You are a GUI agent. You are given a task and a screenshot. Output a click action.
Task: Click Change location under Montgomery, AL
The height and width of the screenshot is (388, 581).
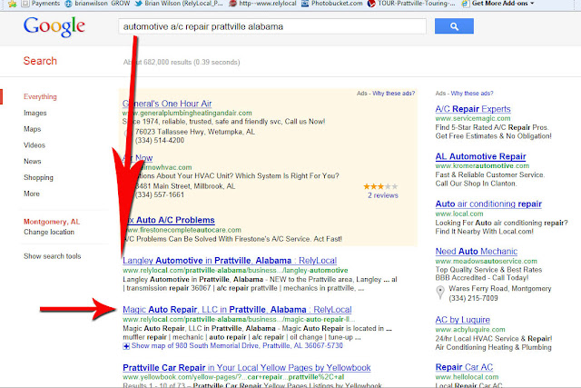point(49,232)
